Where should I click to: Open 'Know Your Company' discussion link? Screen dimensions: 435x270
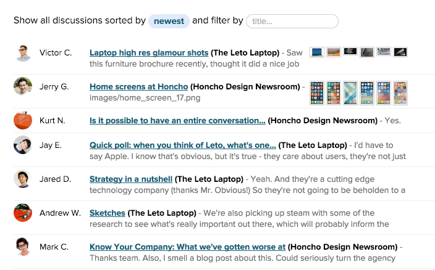click(x=187, y=247)
